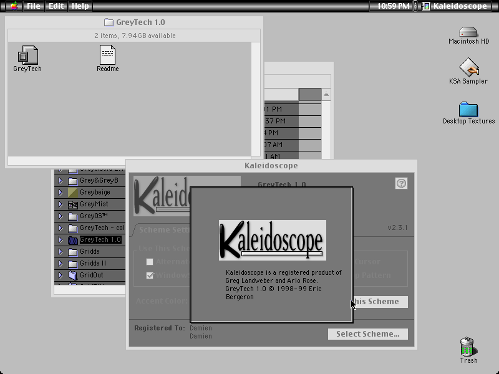
Task: Select the GreyTech scheme file icon
Action: click(x=27, y=55)
